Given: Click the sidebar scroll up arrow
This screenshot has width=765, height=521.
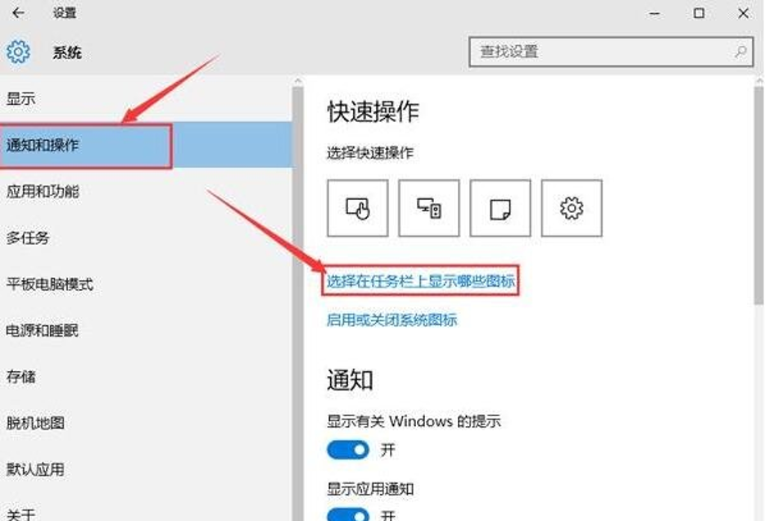Looking at the screenshot, I should [x=298, y=81].
